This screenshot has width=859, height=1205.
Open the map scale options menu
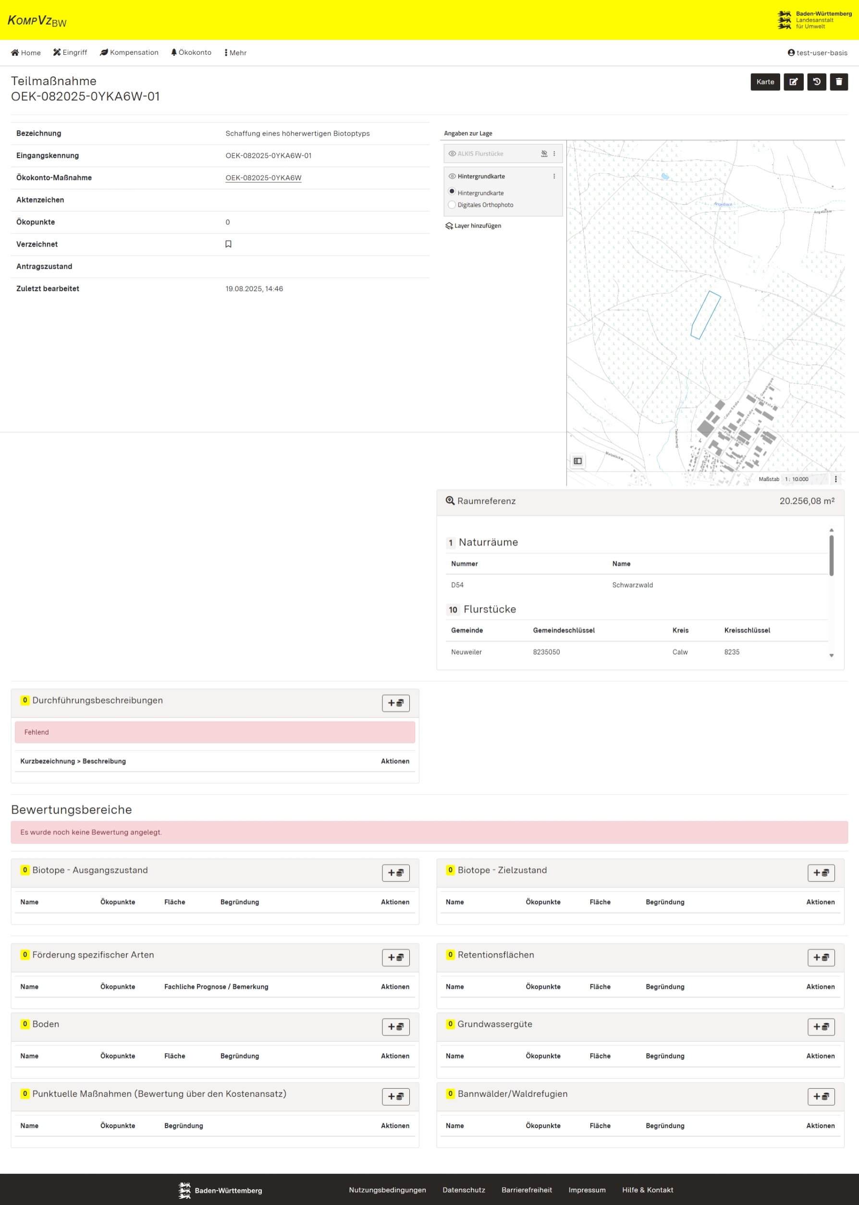pyautogui.click(x=836, y=479)
